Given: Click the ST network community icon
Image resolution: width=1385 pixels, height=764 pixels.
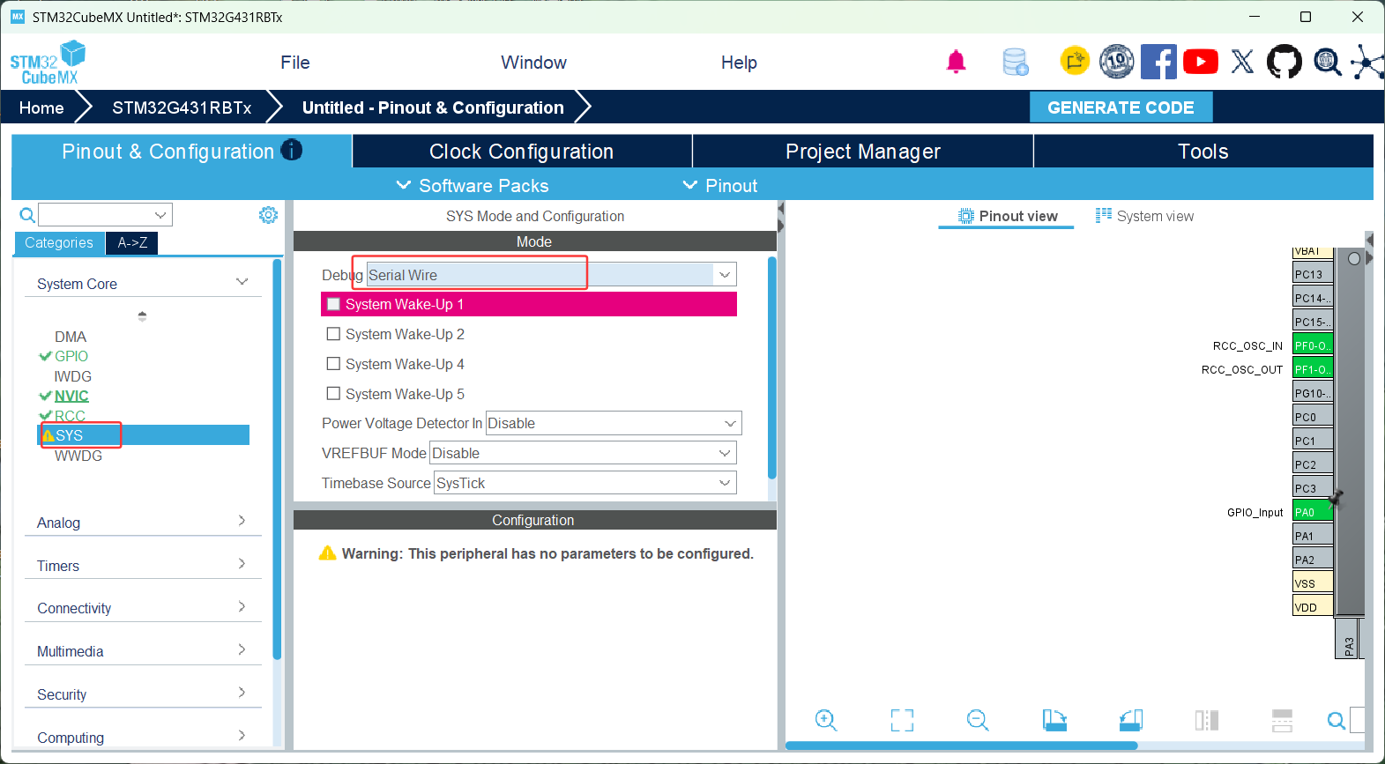Looking at the screenshot, I should (x=1367, y=62).
